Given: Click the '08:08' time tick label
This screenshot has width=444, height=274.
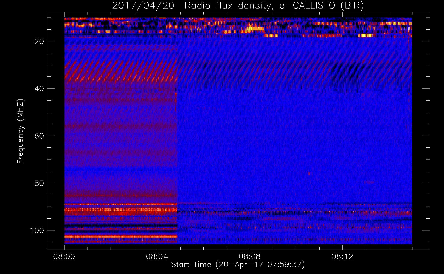Looking at the screenshot, I should tap(250, 257).
